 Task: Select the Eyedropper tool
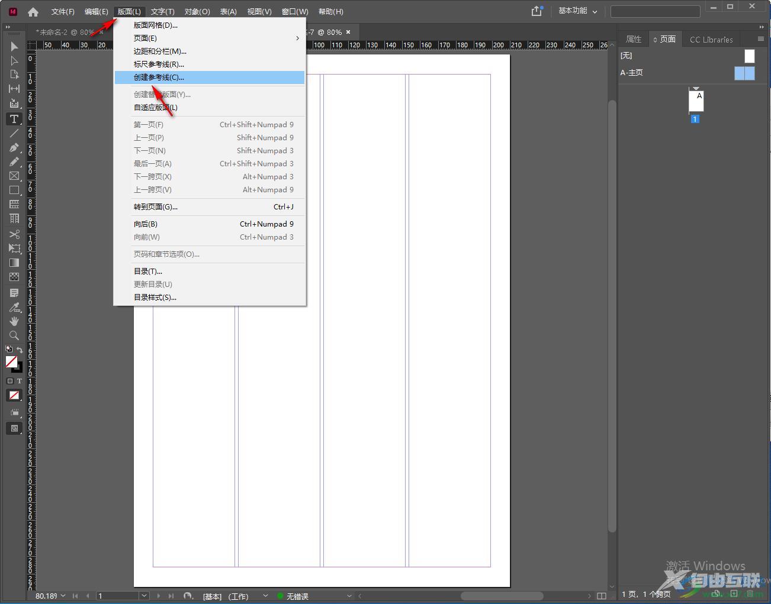[x=14, y=307]
